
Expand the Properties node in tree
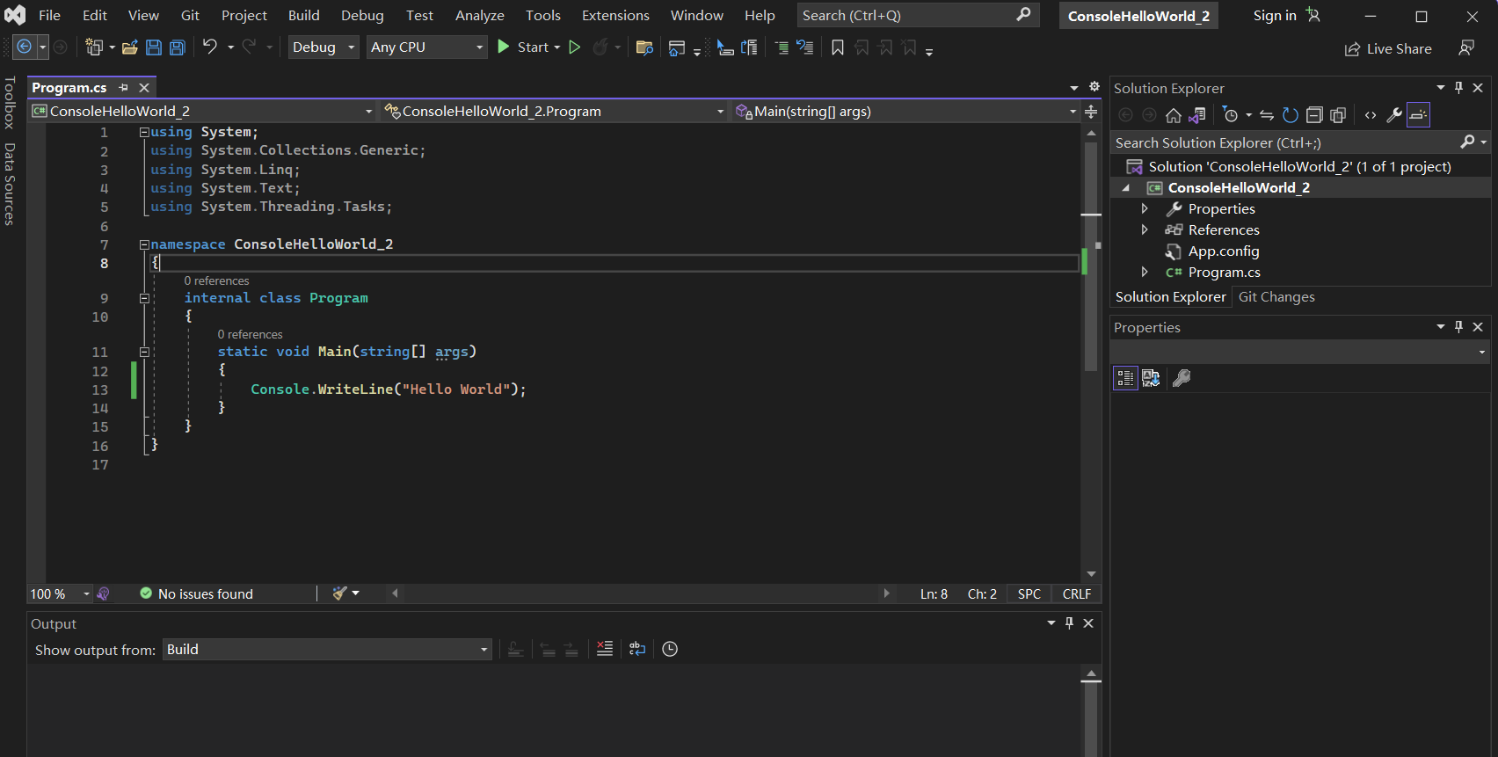(1145, 208)
